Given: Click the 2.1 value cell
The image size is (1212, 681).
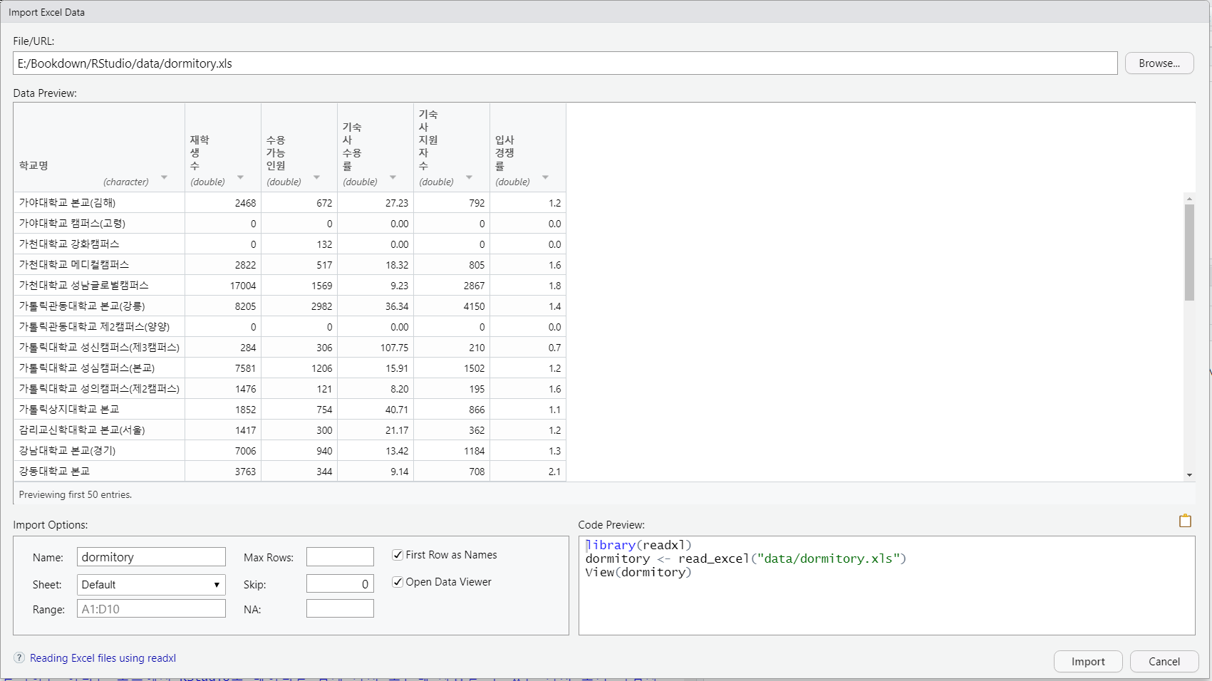Looking at the screenshot, I should point(528,472).
